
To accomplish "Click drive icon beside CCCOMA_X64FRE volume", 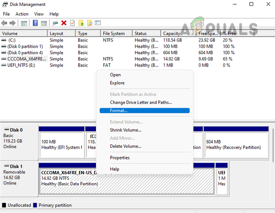I will click(4, 59).
